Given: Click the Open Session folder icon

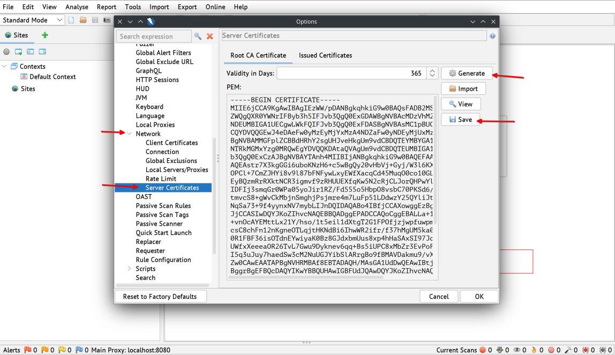Looking at the screenshot, I should (83, 20).
